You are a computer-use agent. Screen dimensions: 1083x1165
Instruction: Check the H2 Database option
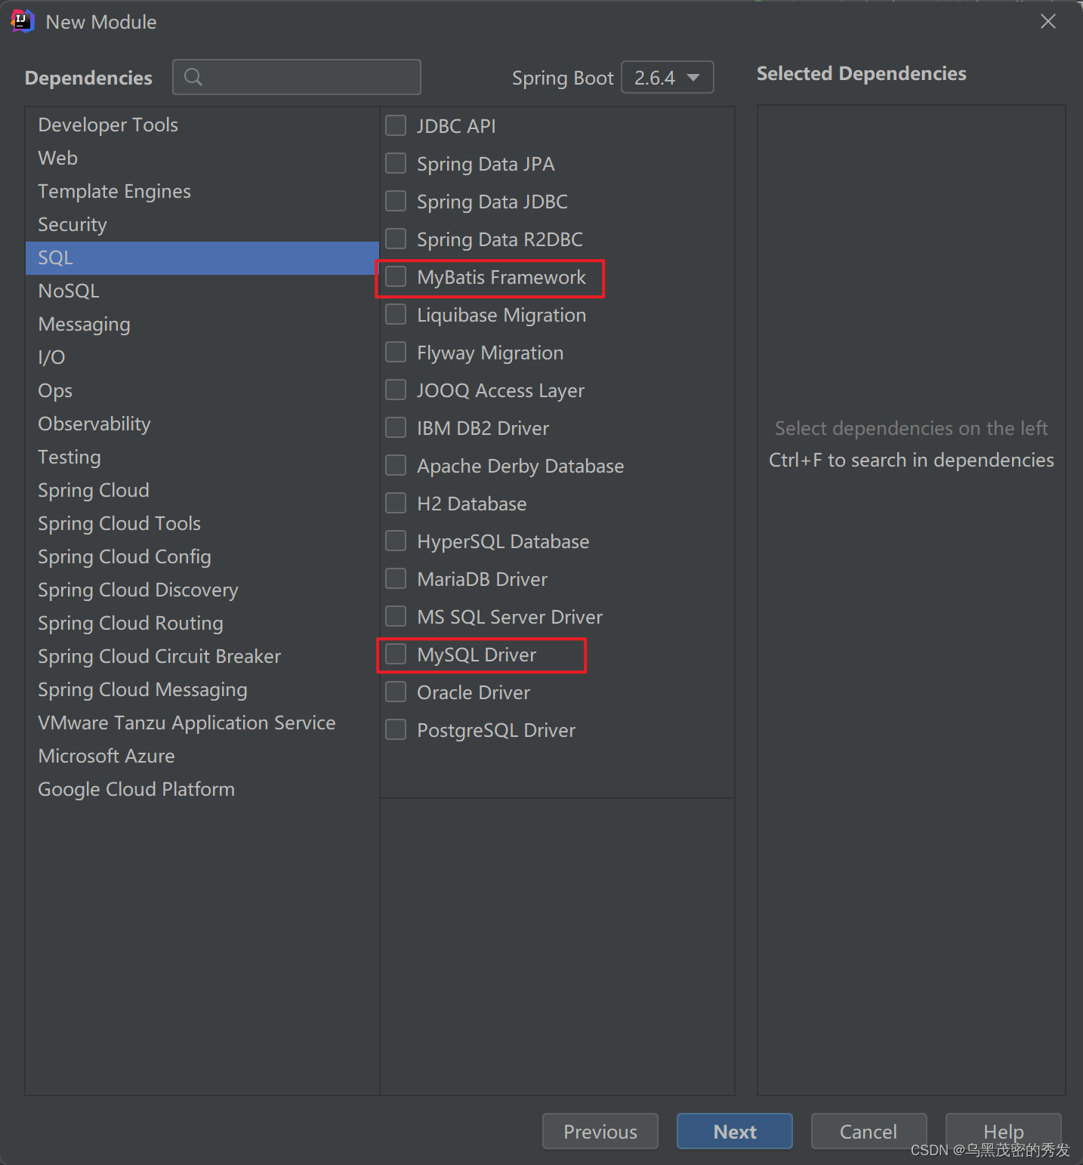click(x=396, y=503)
